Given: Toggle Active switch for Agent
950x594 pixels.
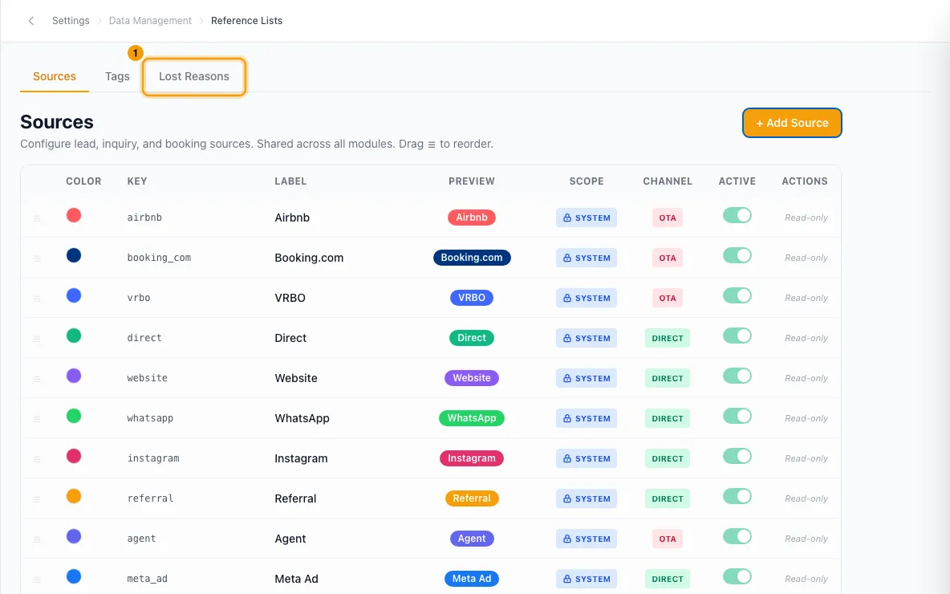Looking at the screenshot, I should 737,536.
